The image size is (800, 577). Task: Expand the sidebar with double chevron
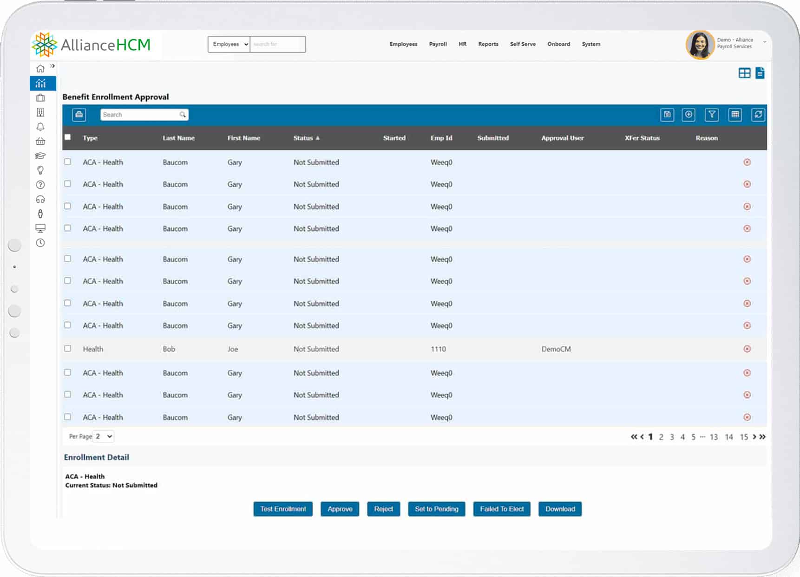(52, 66)
